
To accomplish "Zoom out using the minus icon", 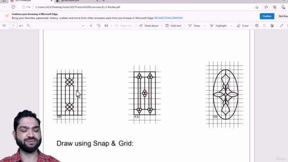I will tap(83, 26).
